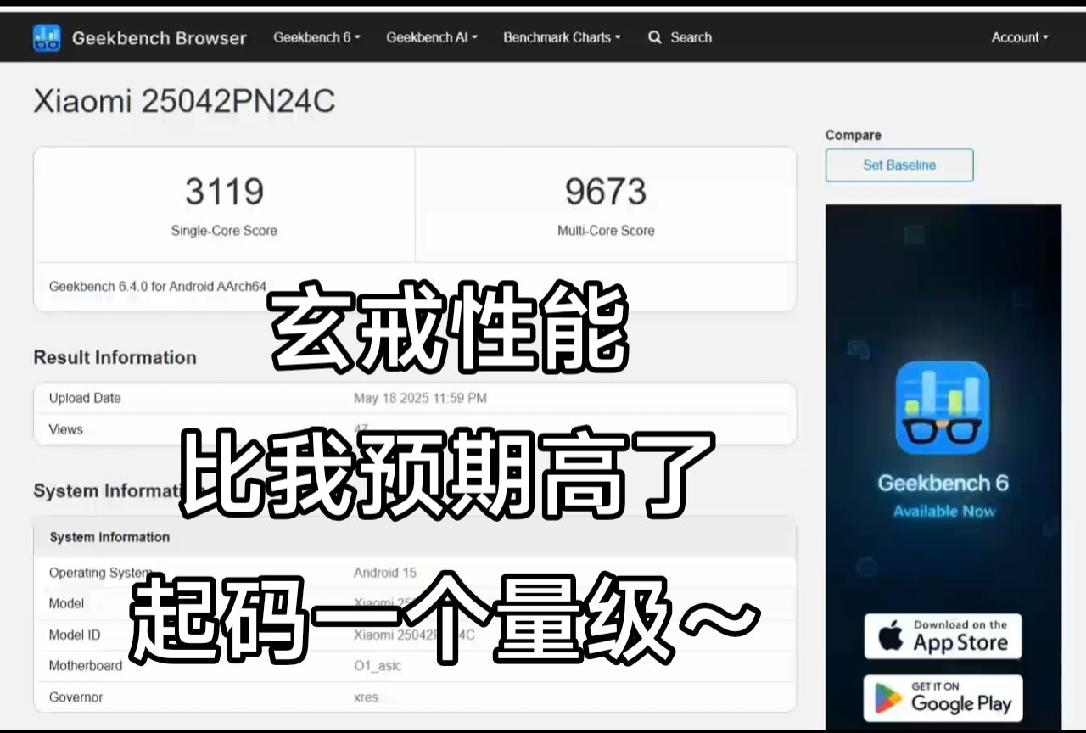Click the Geekbench glasses logo icon
The width and height of the screenshot is (1086, 733).
pyautogui.click(x=47, y=37)
